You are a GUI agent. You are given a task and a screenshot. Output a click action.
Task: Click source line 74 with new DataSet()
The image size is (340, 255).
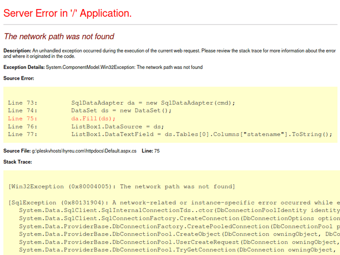[x=121, y=111]
